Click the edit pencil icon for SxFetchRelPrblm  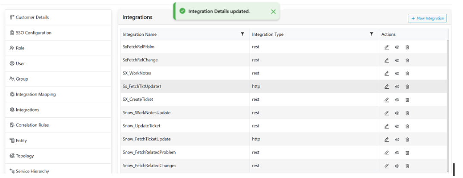pyautogui.click(x=387, y=47)
